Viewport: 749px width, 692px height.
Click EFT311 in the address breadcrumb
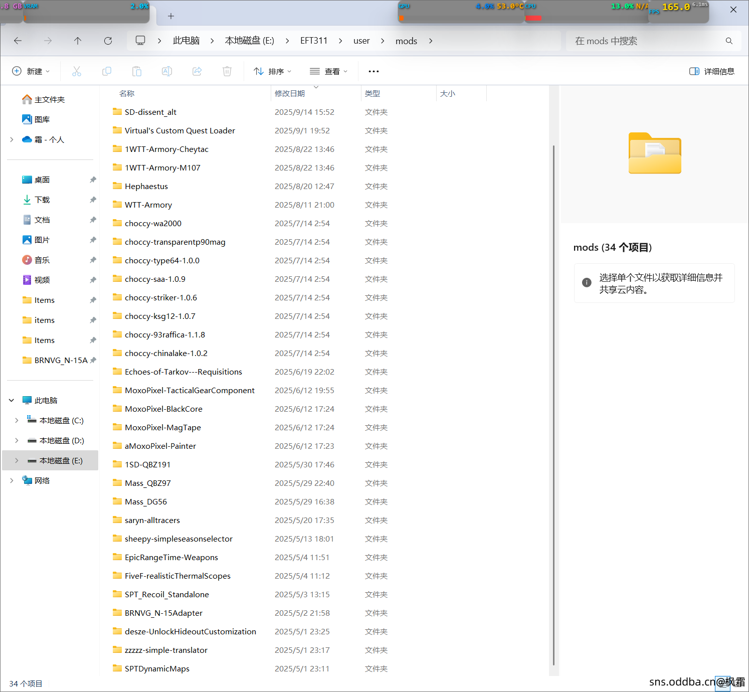(x=314, y=41)
